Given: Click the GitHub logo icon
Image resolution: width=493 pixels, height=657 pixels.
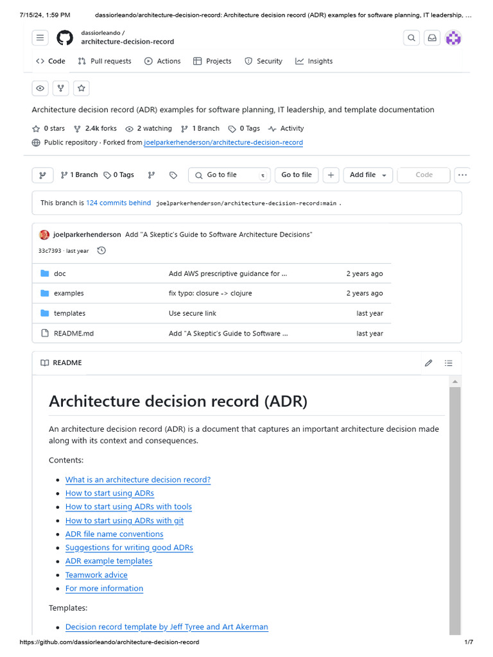Looking at the screenshot, I should 65,38.
